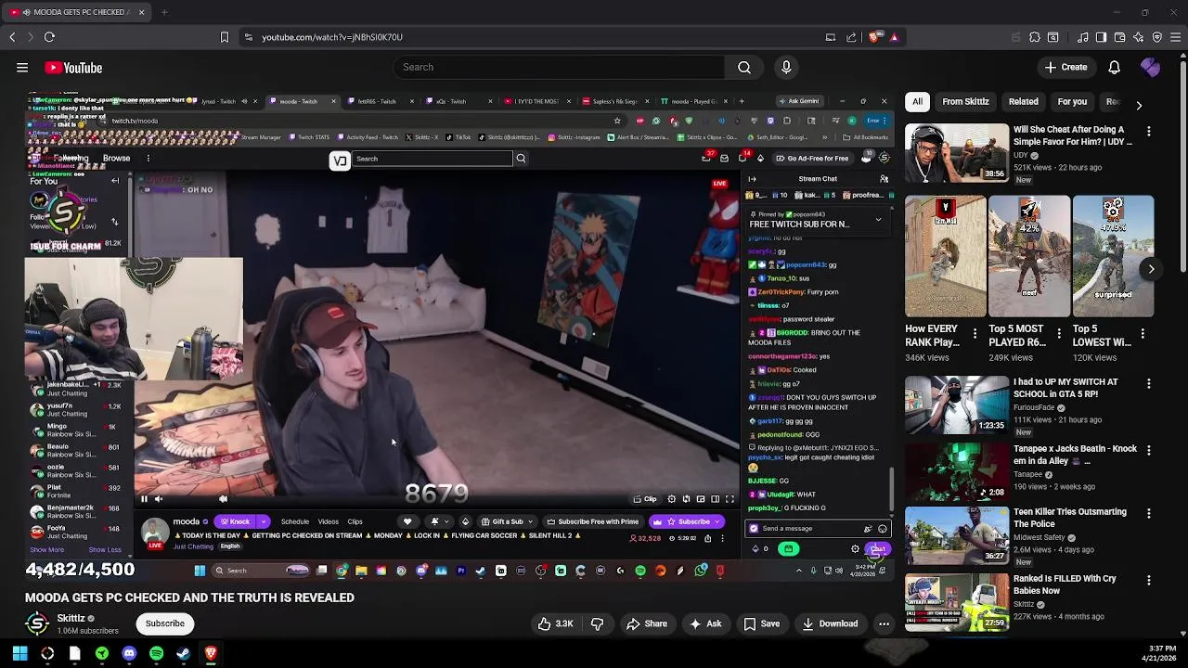Open options menu for Tanapee x Jacks video
Image resolution: width=1188 pixels, height=668 pixels.
(x=1148, y=451)
